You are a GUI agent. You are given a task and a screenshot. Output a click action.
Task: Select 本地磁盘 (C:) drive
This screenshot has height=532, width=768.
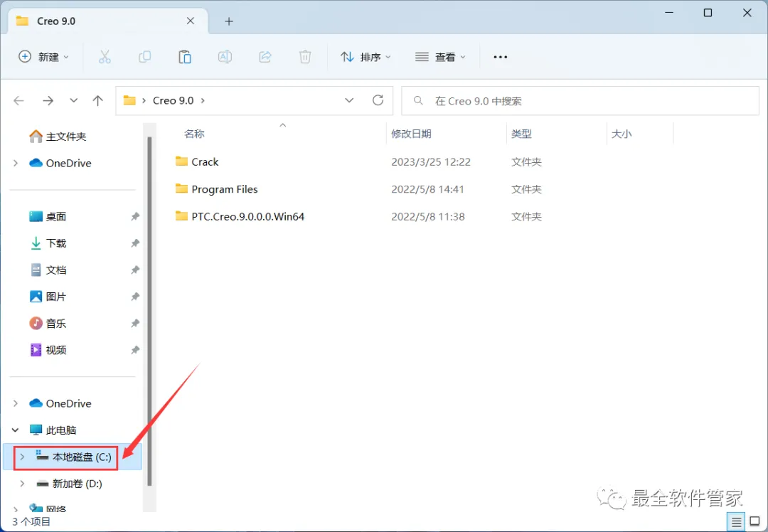73,457
